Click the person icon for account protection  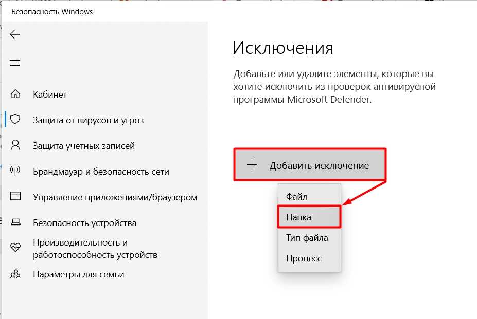pos(15,145)
